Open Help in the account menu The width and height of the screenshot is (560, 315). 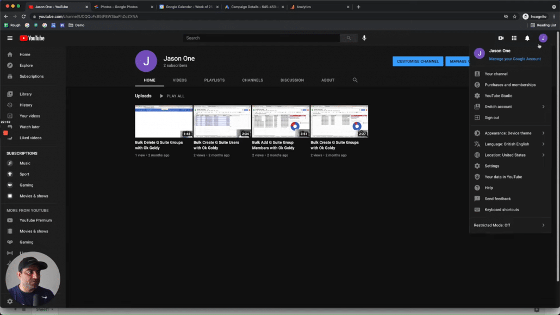510,188
